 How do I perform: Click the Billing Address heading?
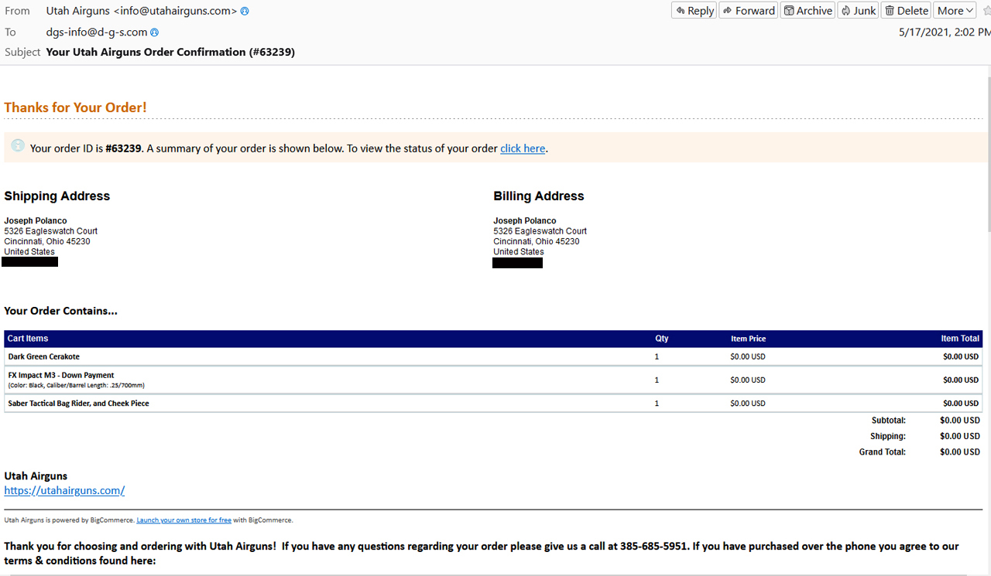point(539,196)
